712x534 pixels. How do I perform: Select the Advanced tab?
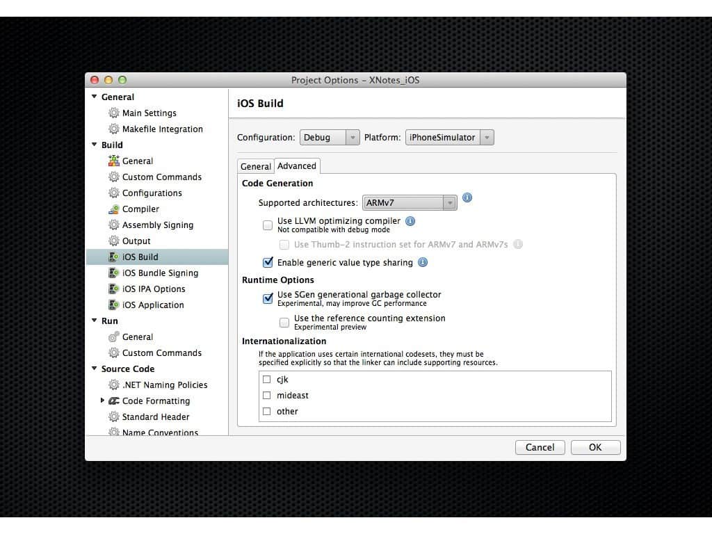[297, 165]
